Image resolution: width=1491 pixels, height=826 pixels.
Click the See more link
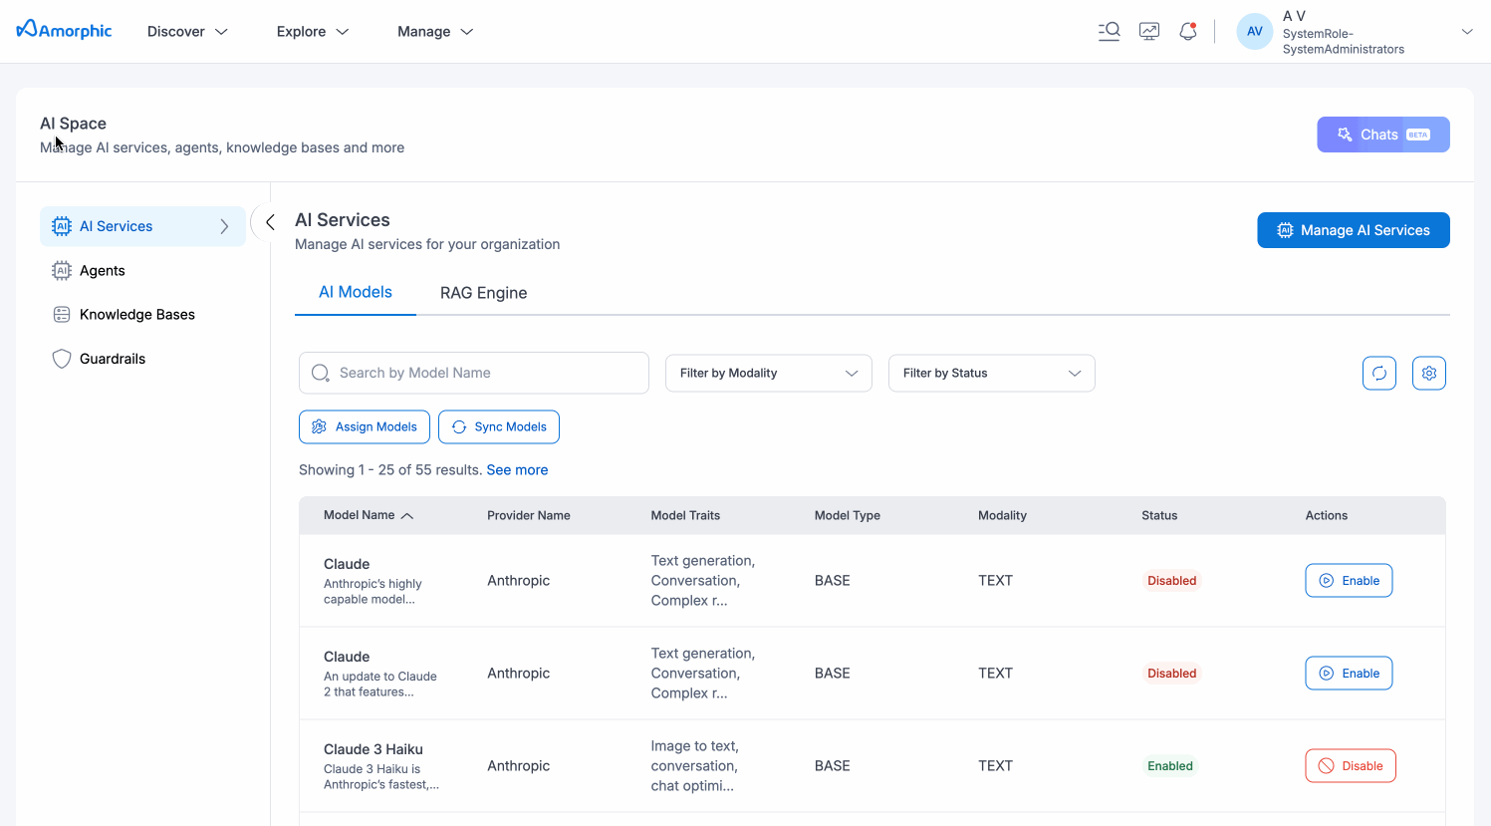point(517,470)
